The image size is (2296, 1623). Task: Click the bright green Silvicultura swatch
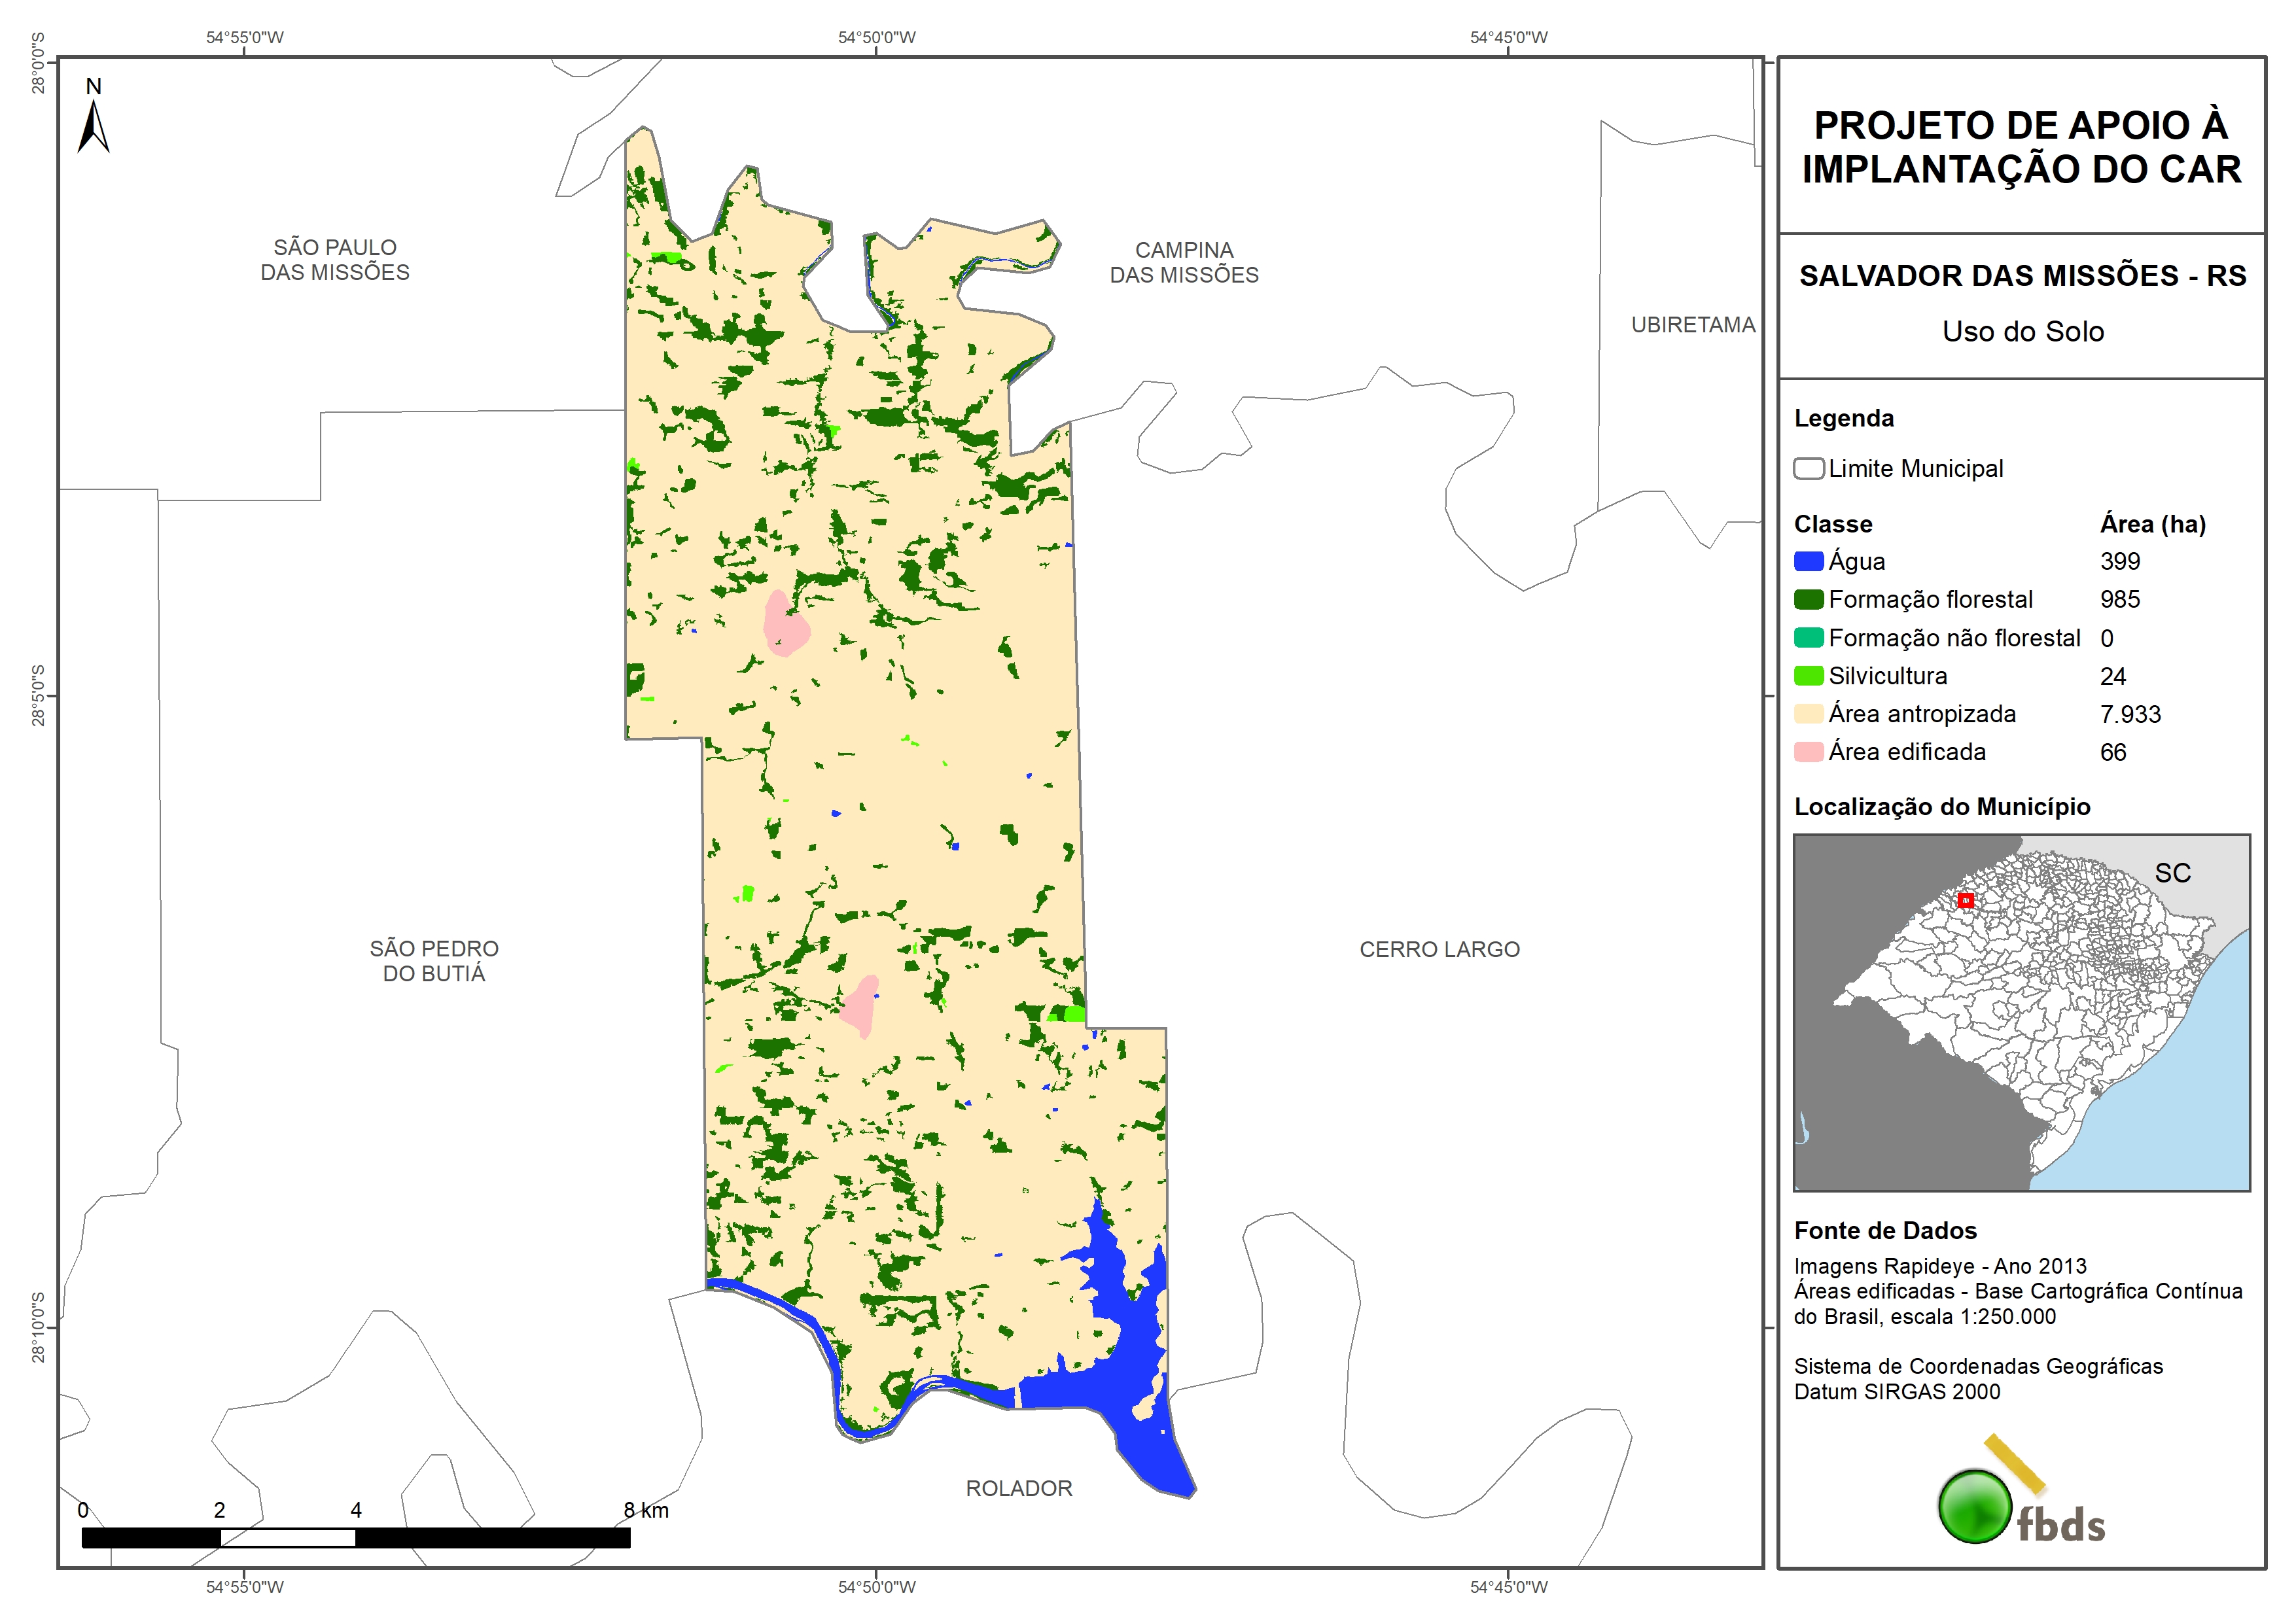(1808, 676)
